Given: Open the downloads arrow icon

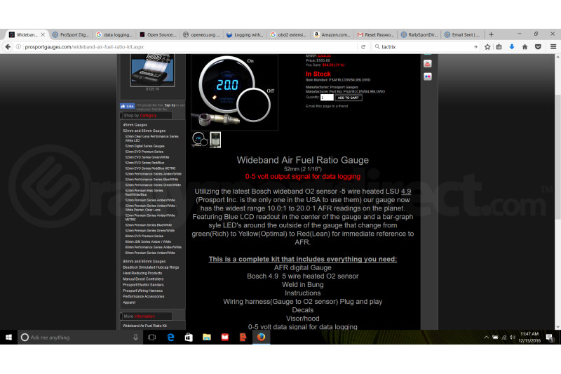Looking at the screenshot, I should pos(512,47).
